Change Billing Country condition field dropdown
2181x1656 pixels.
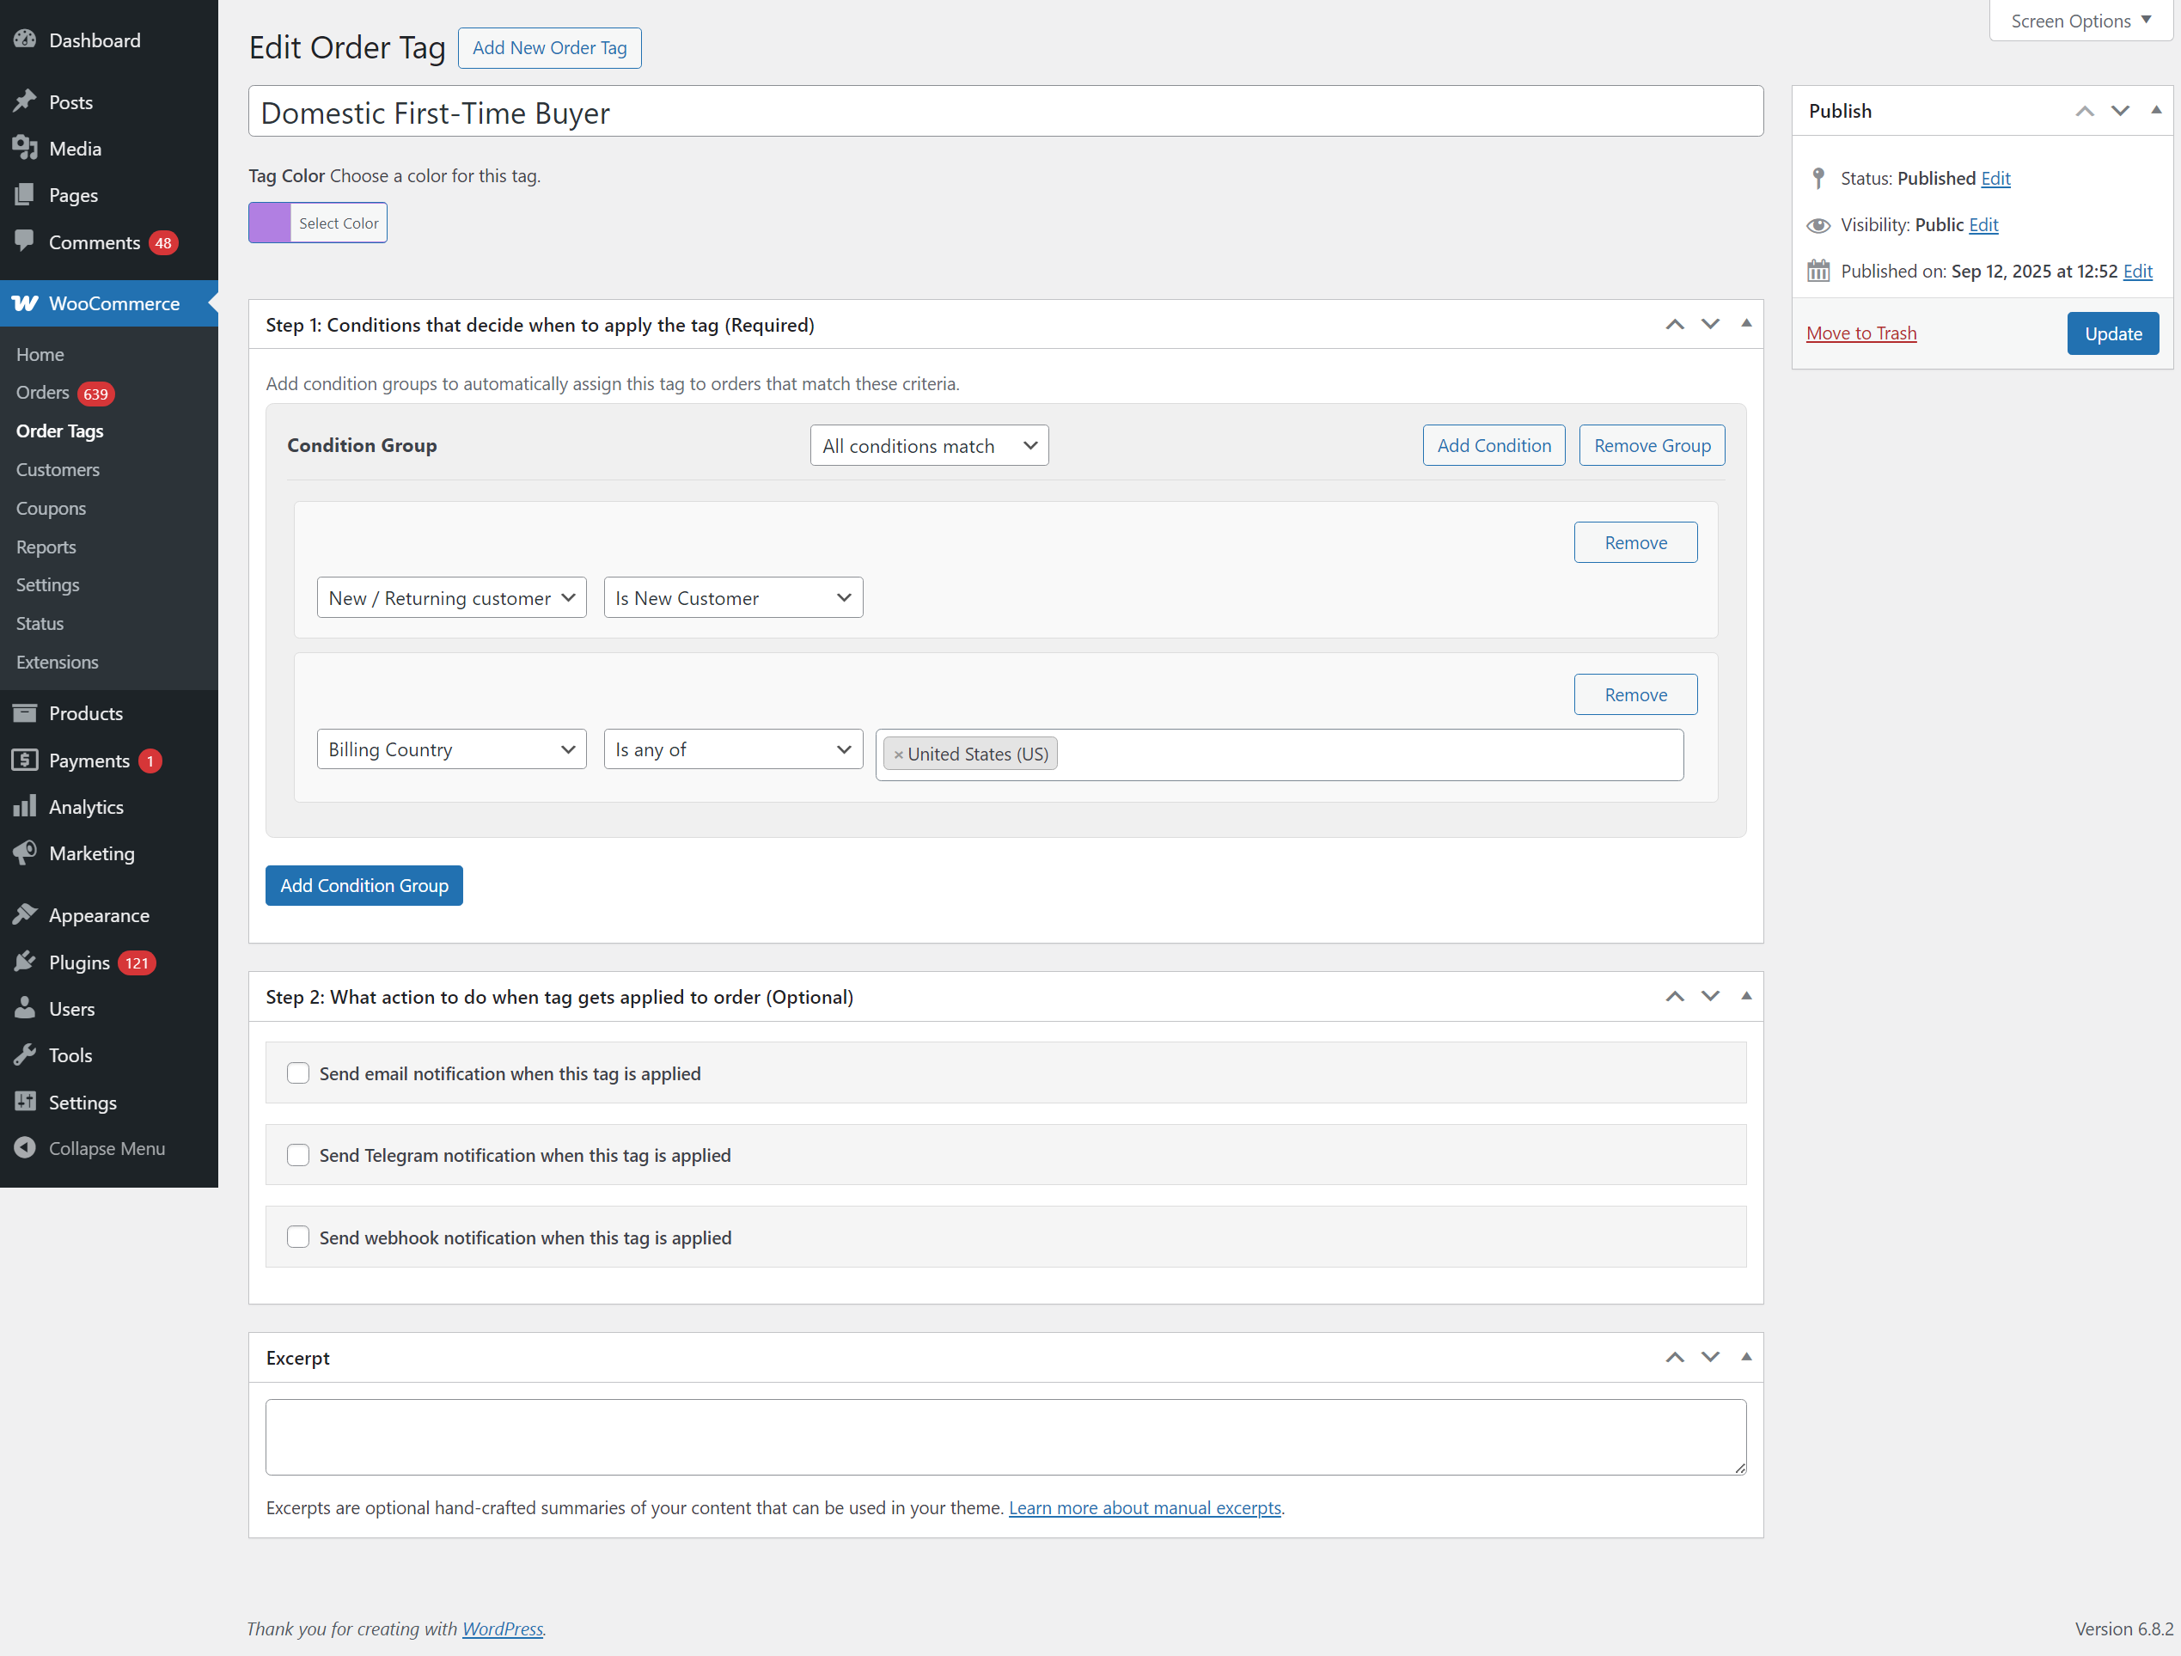click(450, 749)
